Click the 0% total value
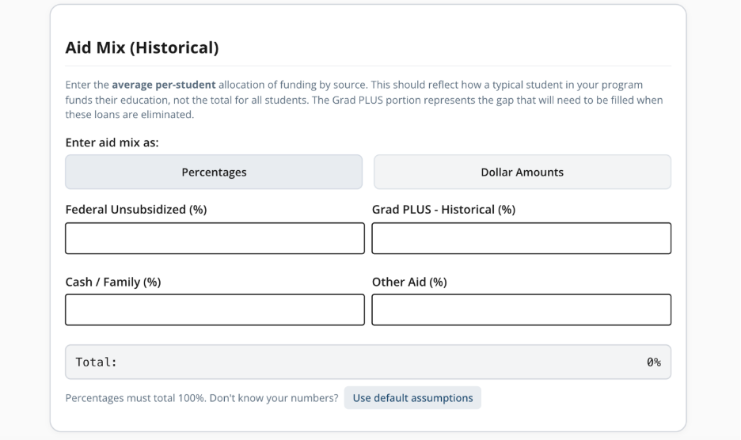The width and height of the screenshot is (741, 440). click(x=653, y=362)
